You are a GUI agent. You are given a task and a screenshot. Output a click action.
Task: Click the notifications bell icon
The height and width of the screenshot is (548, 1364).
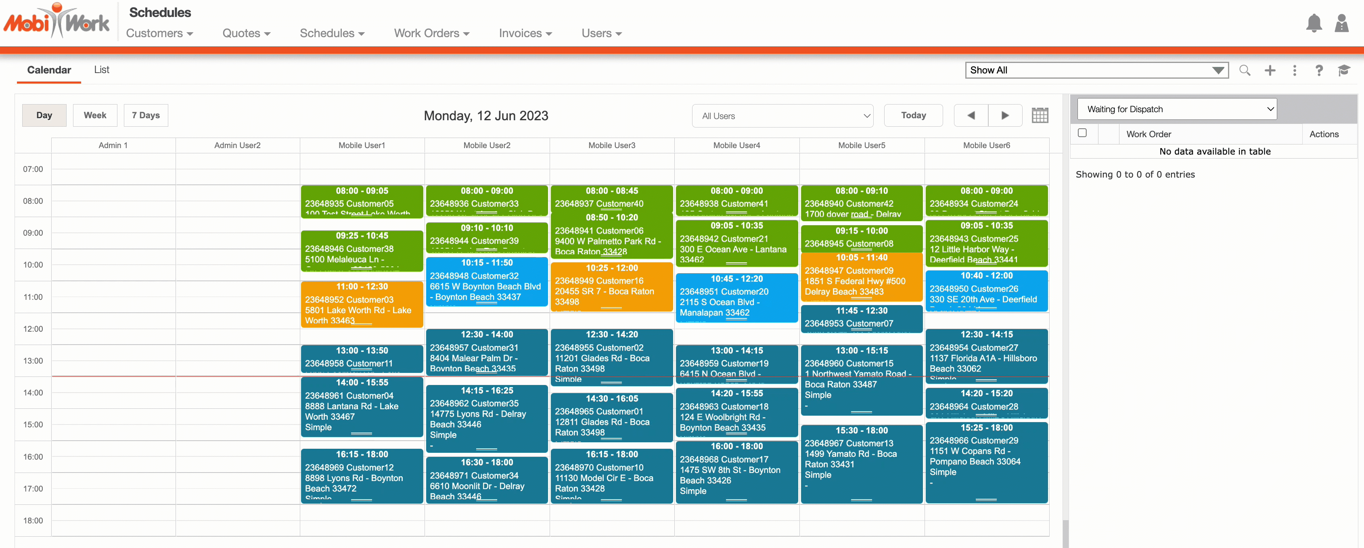[1314, 24]
